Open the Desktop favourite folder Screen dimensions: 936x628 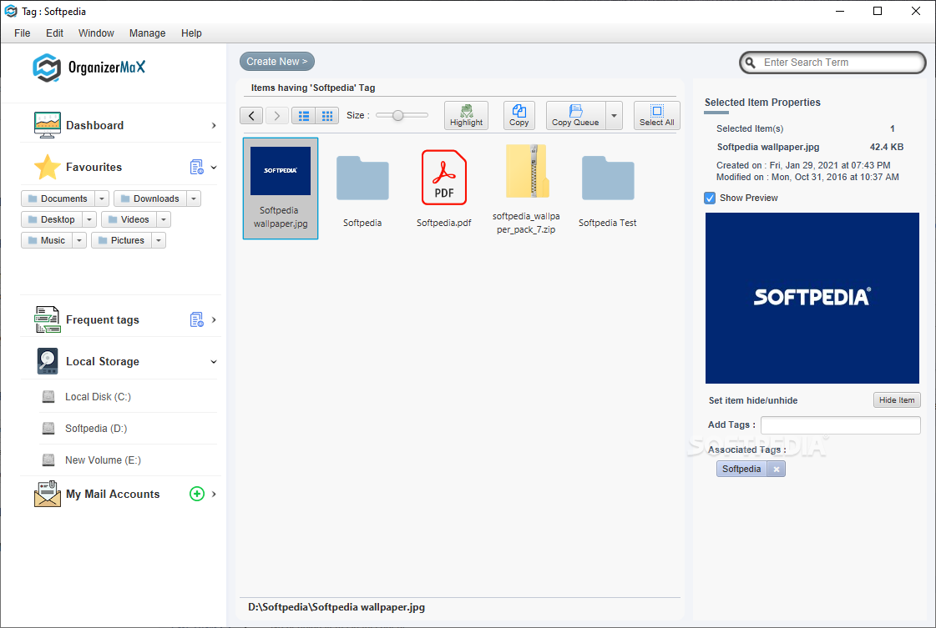pos(51,219)
